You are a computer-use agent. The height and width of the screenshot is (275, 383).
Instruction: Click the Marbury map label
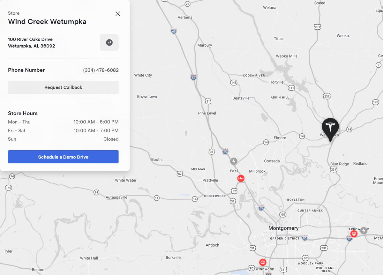click(205, 45)
